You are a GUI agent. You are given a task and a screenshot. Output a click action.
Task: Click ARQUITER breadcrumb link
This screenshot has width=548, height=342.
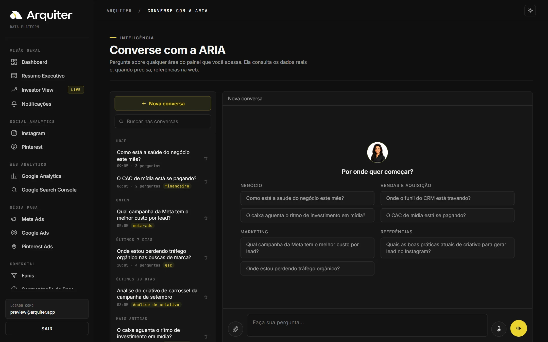119,11
